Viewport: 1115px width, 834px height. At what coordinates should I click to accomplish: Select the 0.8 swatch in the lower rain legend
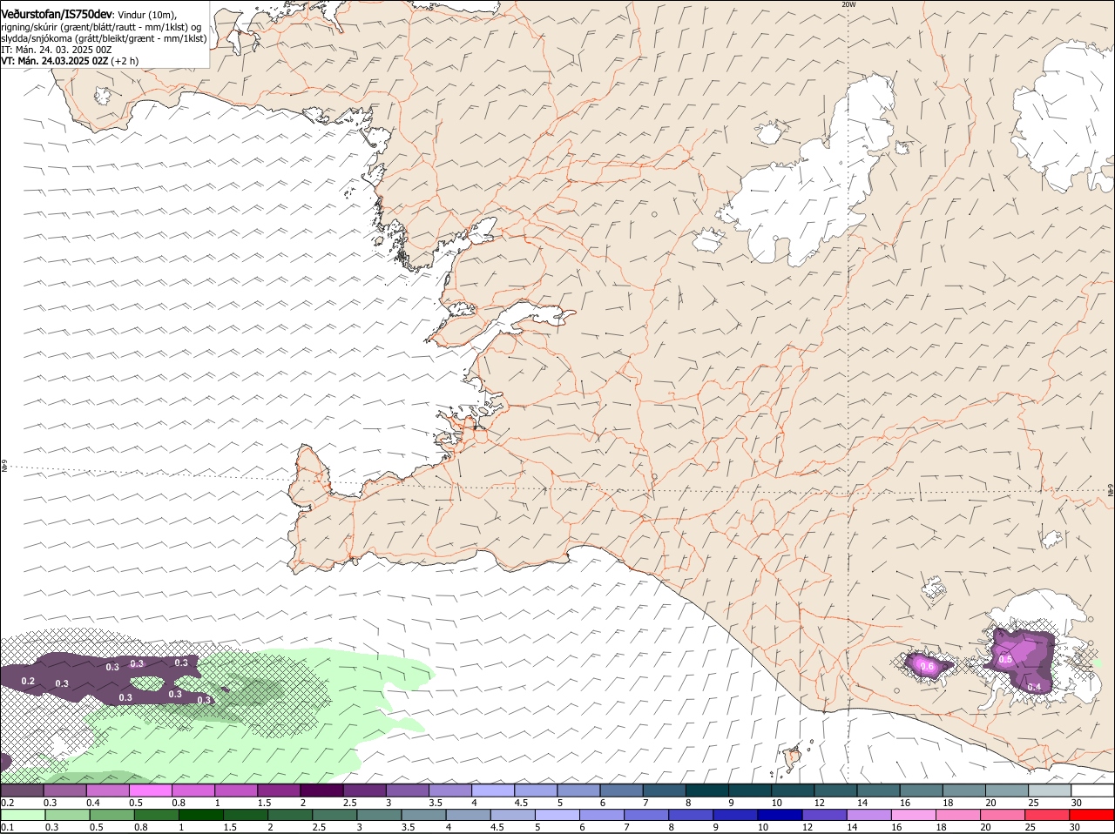click(x=157, y=815)
